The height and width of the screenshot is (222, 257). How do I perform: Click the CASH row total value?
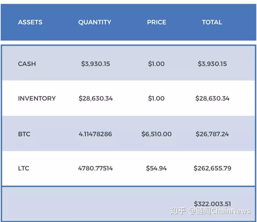coord(212,64)
